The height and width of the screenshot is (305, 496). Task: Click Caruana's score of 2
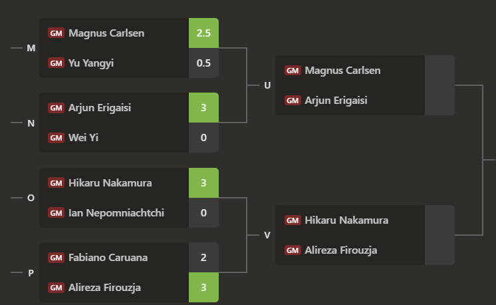coord(203,258)
